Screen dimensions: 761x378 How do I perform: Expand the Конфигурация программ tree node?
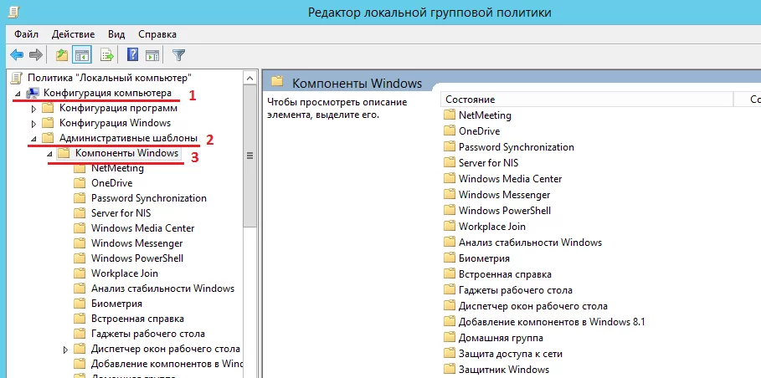[33, 108]
